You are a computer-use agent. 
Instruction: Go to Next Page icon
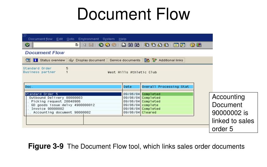(160, 45)
